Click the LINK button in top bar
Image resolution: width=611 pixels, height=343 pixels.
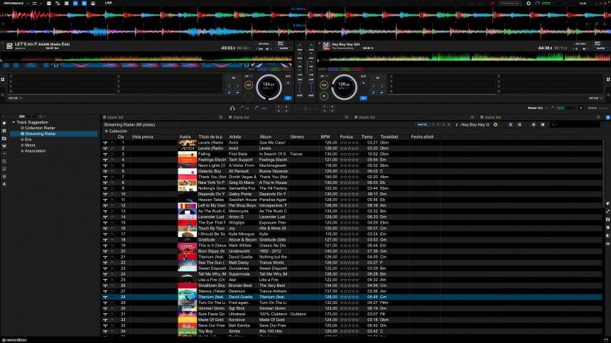[x=109, y=3]
